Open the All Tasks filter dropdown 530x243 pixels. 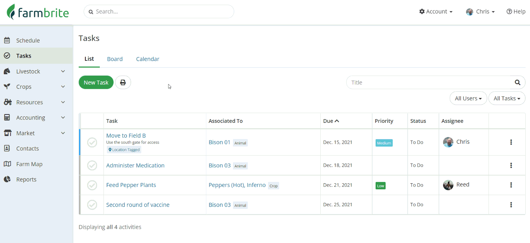(x=507, y=98)
